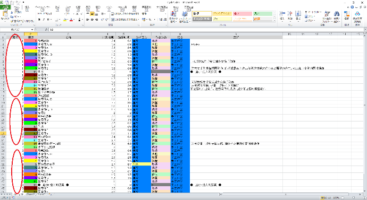Open Sort and Filter menu
The height and width of the screenshot is (200, 367).
point(327,17)
